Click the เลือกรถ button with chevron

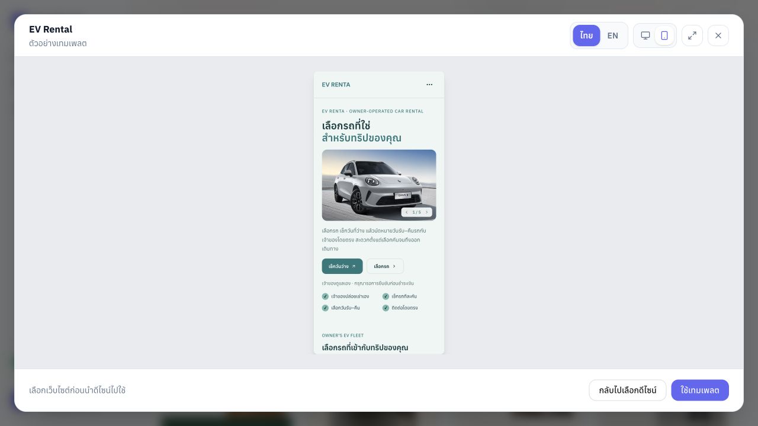[385, 266]
